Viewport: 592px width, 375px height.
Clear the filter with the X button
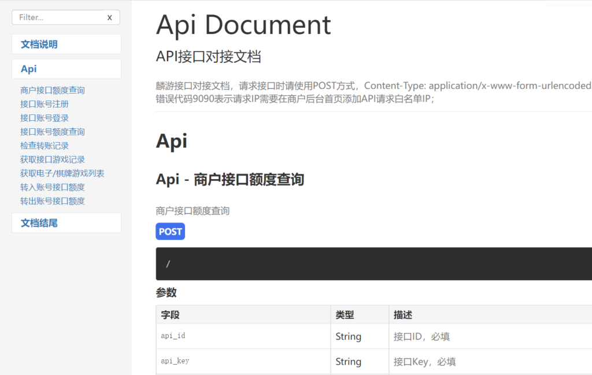(x=110, y=17)
